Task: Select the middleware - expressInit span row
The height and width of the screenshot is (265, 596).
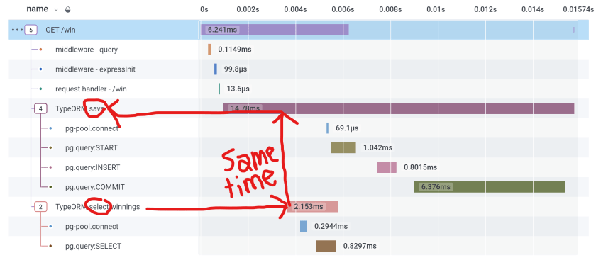Action: coord(292,69)
